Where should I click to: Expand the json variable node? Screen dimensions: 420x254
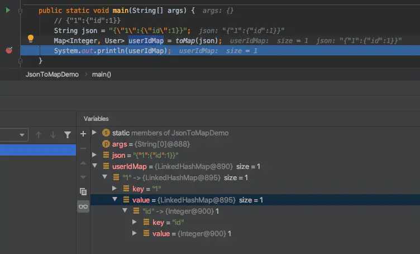pos(94,155)
